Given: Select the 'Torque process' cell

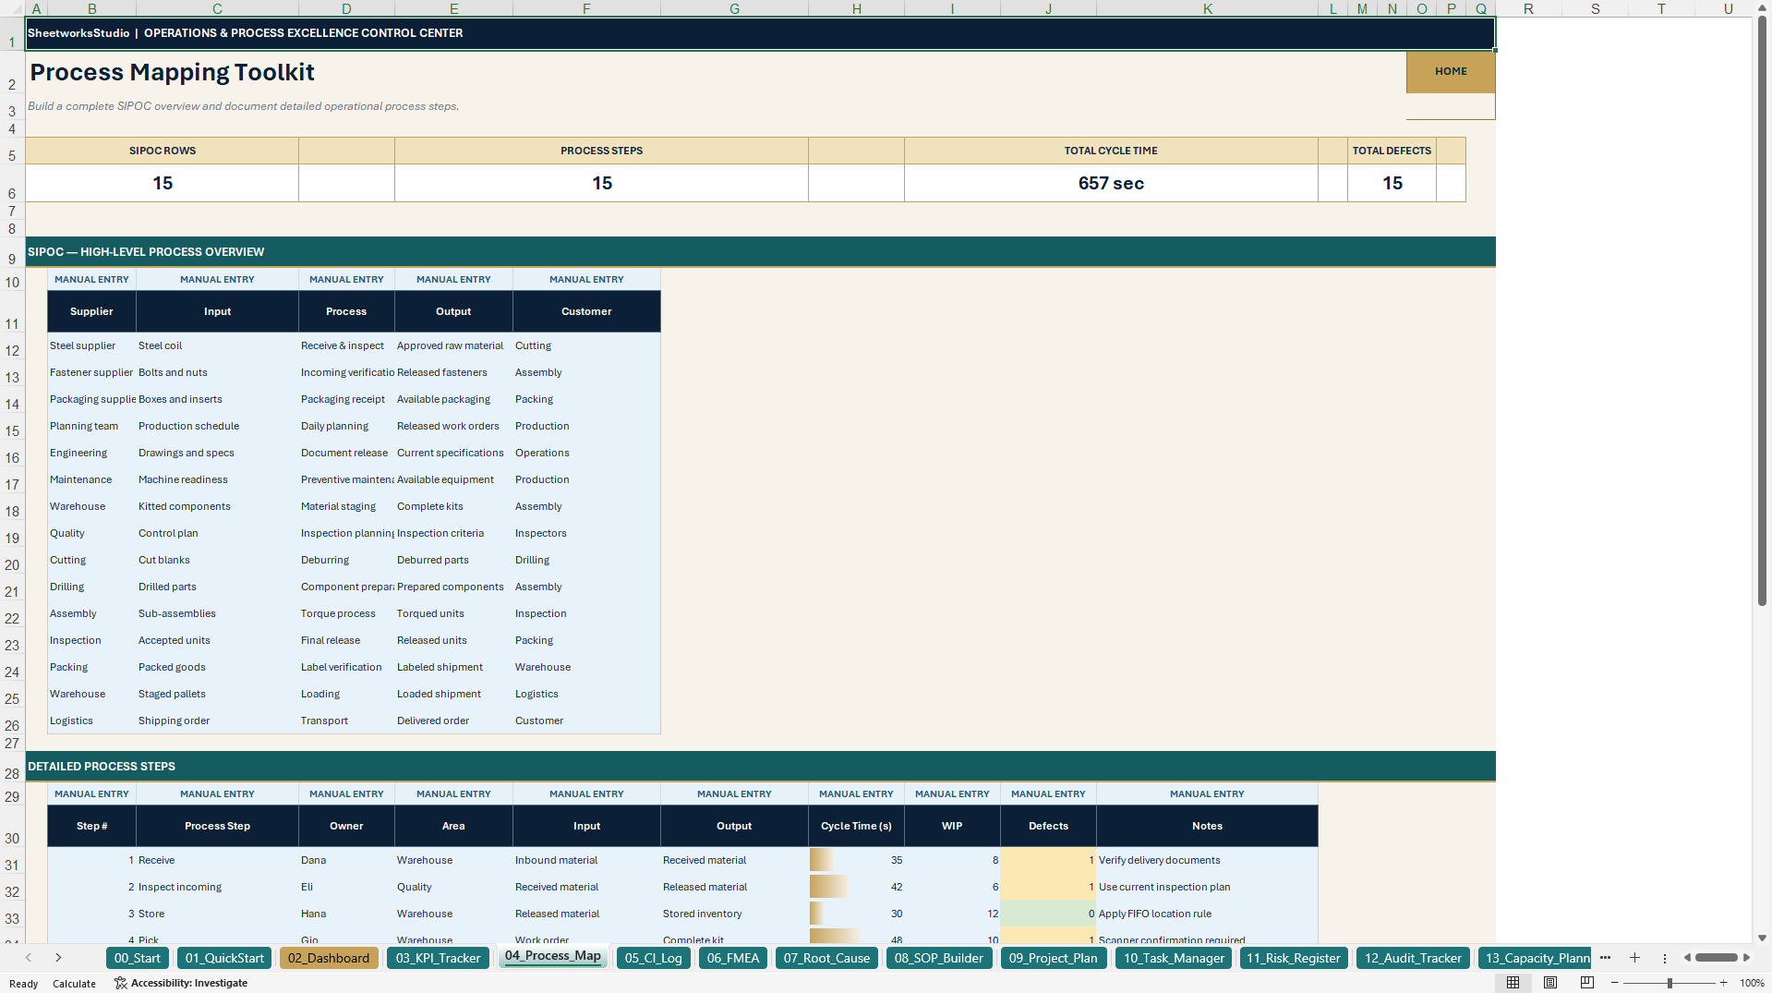Looking at the screenshot, I should click(346, 613).
